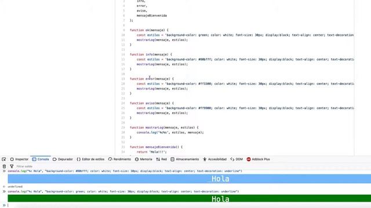Click the line 'function info(mensaje) {'
371x208 pixels.
pos(151,54)
